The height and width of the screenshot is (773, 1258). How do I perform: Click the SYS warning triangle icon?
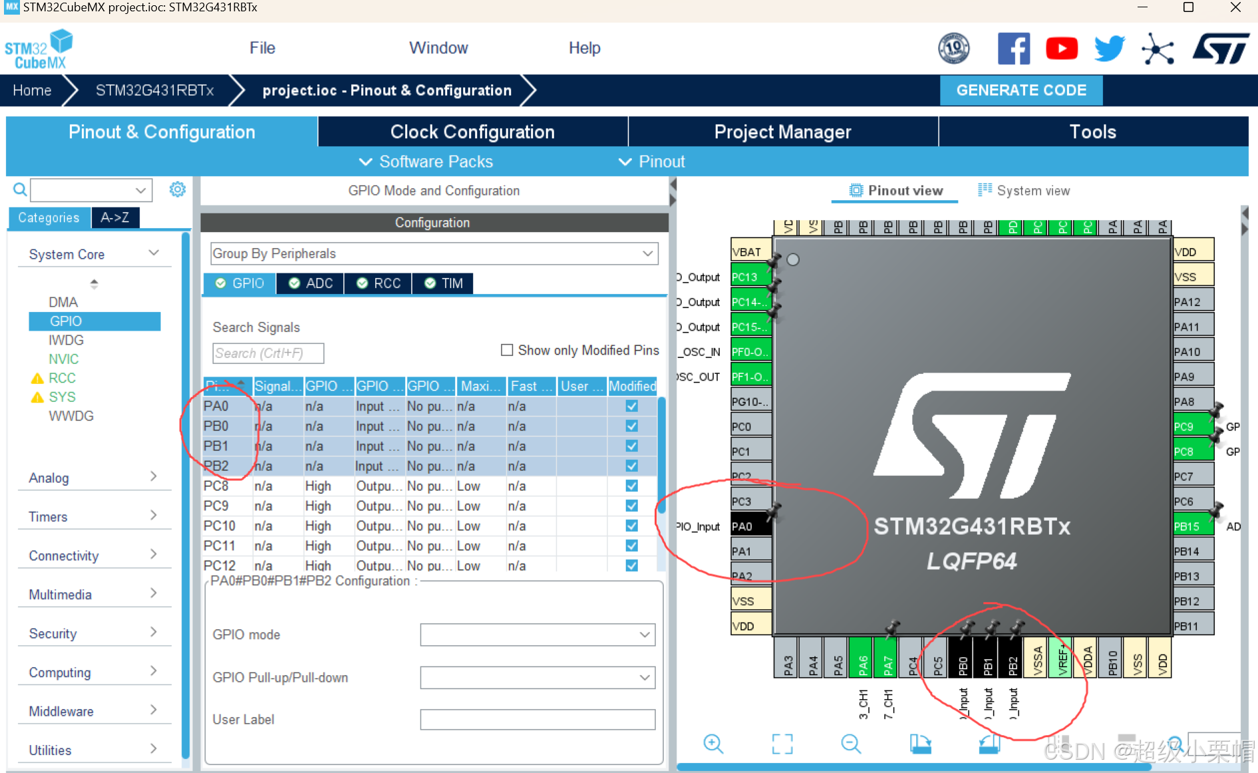click(x=37, y=397)
